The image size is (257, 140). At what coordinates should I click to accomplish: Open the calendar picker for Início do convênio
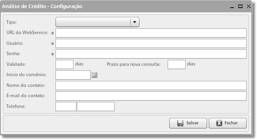94,75
